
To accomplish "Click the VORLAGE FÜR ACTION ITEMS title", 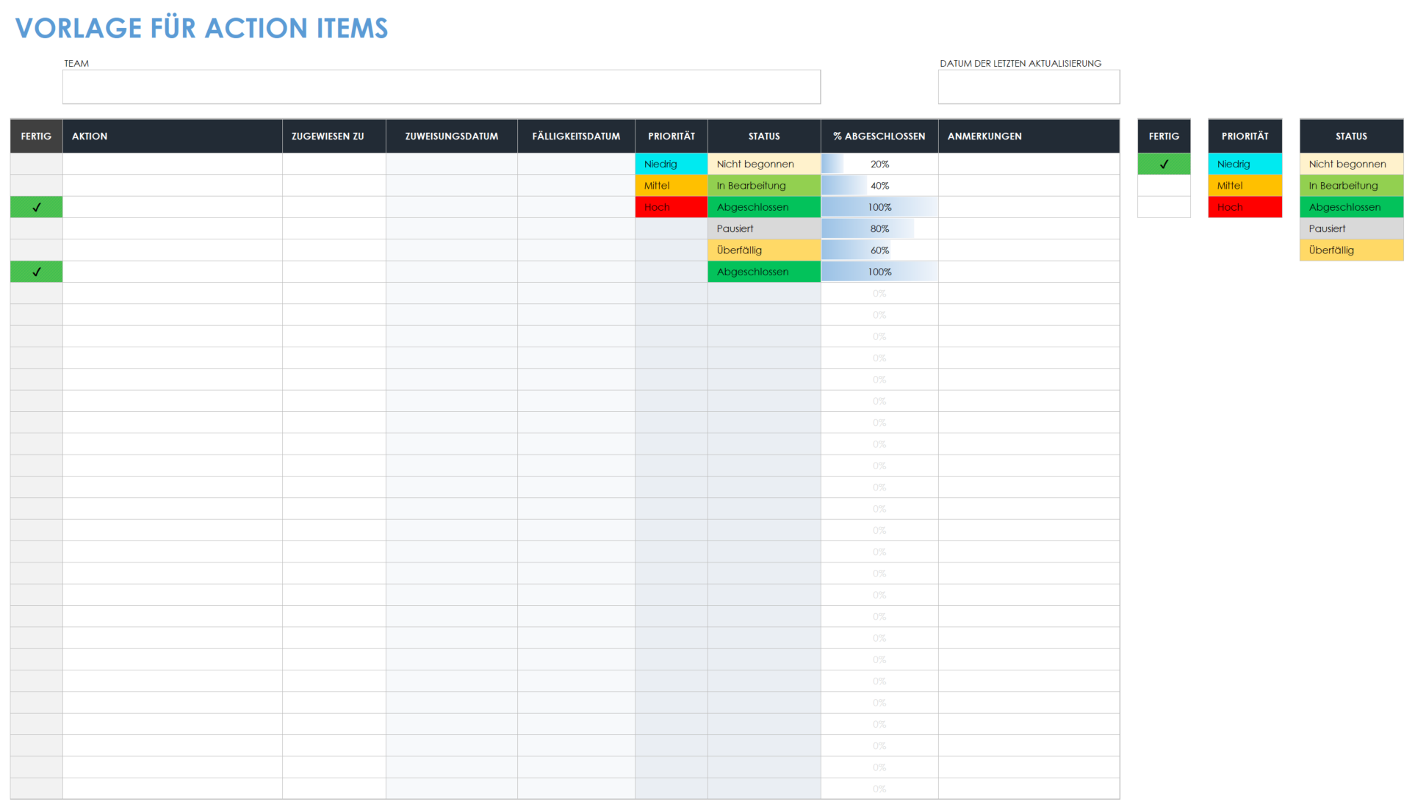I will tap(201, 28).
